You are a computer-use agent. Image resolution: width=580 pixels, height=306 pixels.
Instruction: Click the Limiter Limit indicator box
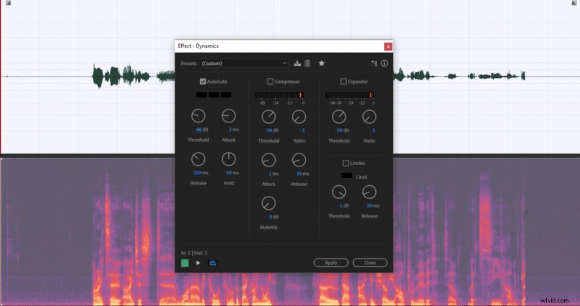pos(347,176)
